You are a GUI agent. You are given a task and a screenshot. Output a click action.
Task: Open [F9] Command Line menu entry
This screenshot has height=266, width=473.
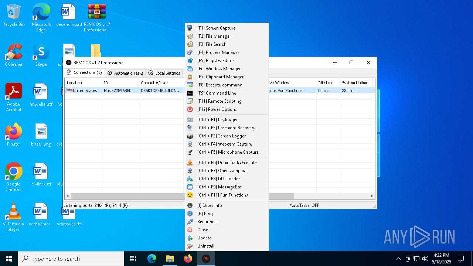(227, 93)
